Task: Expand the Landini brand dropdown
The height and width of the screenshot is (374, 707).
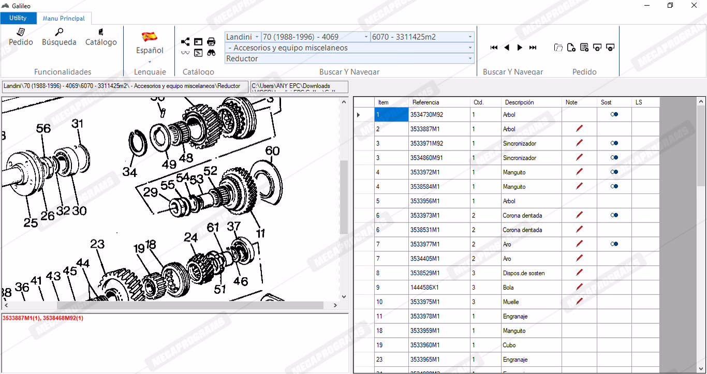Action: click(x=257, y=37)
